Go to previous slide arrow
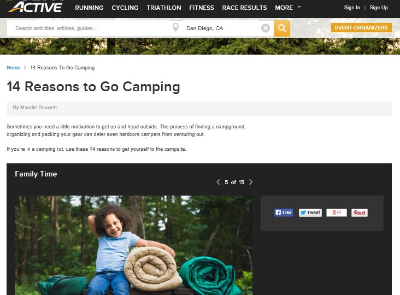The height and width of the screenshot is (295, 400). 218,182
